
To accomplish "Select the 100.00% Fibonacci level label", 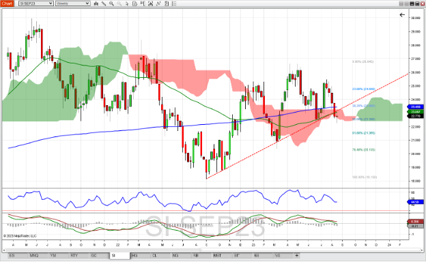I will tap(365, 177).
